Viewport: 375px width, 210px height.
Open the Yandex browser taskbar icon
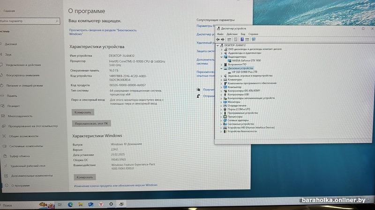click(101, 204)
